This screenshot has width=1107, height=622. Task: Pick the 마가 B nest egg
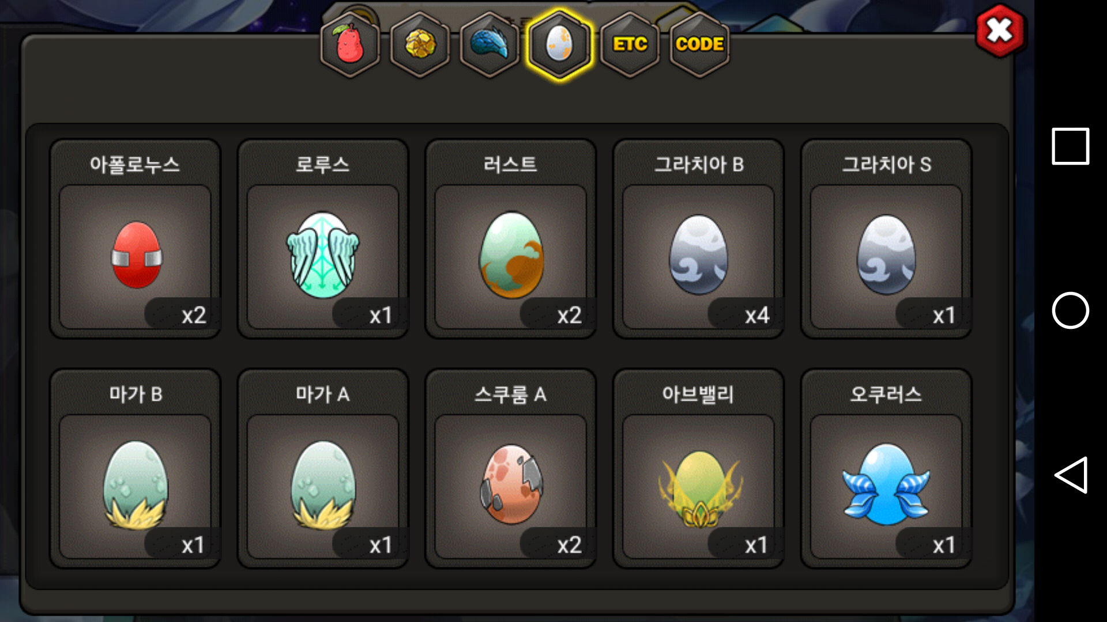(x=135, y=469)
